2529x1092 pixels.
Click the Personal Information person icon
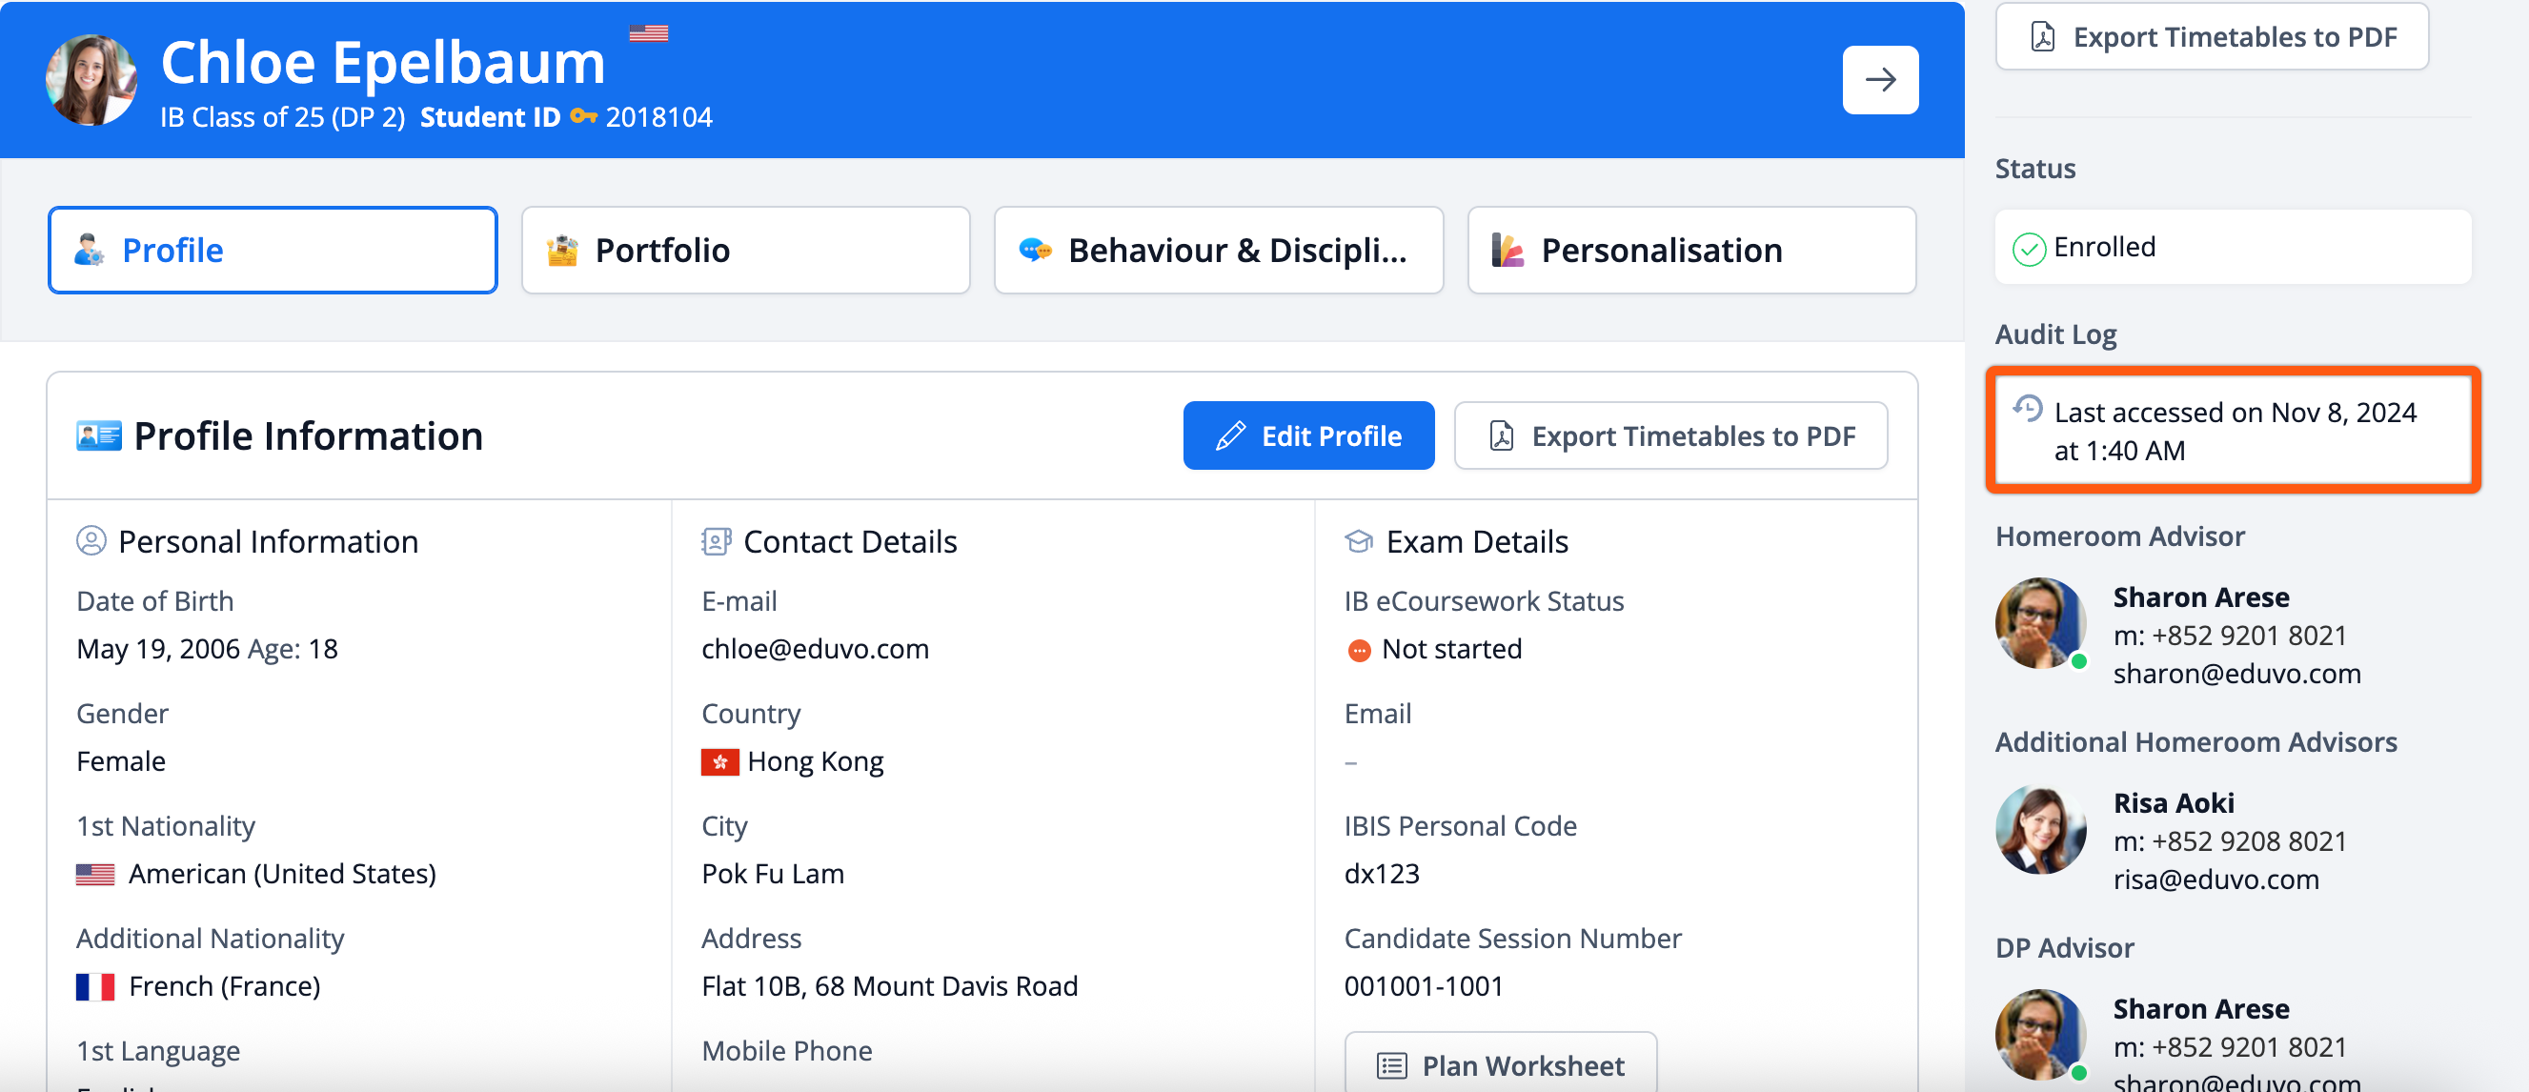pos(91,541)
